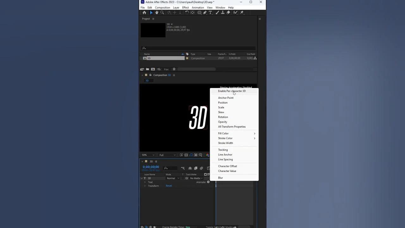Screen dimensions: 405x228
Task: Open the Project panel menu
Action: pos(153,19)
